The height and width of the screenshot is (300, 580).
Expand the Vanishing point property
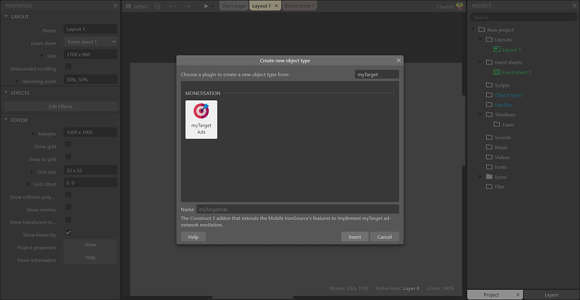[17, 81]
